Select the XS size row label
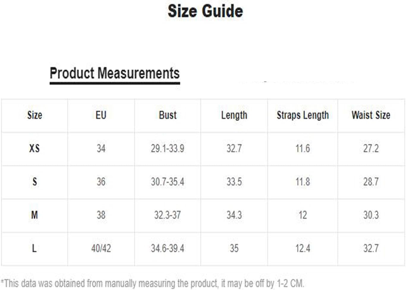This screenshot has height=290, width=406. (34, 148)
